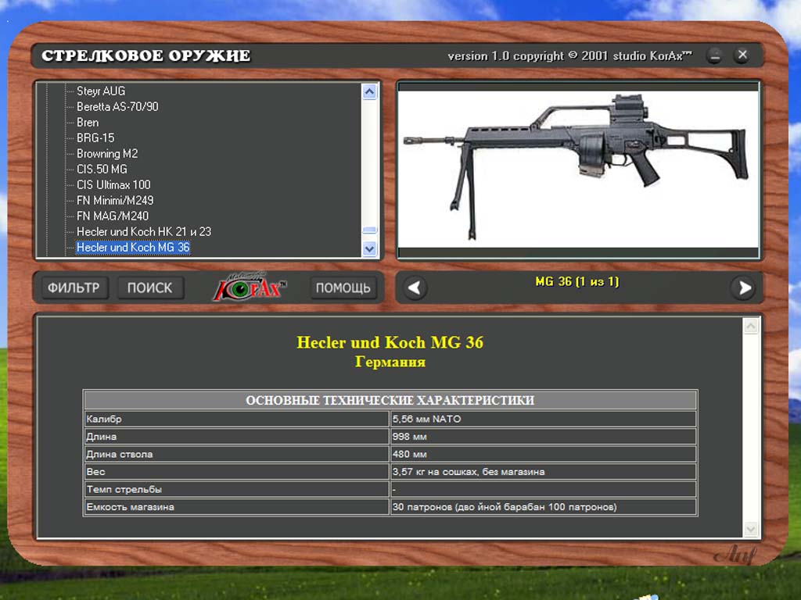Open FN Minimi/M249 entry
This screenshot has width=801, height=600.
pos(115,201)
